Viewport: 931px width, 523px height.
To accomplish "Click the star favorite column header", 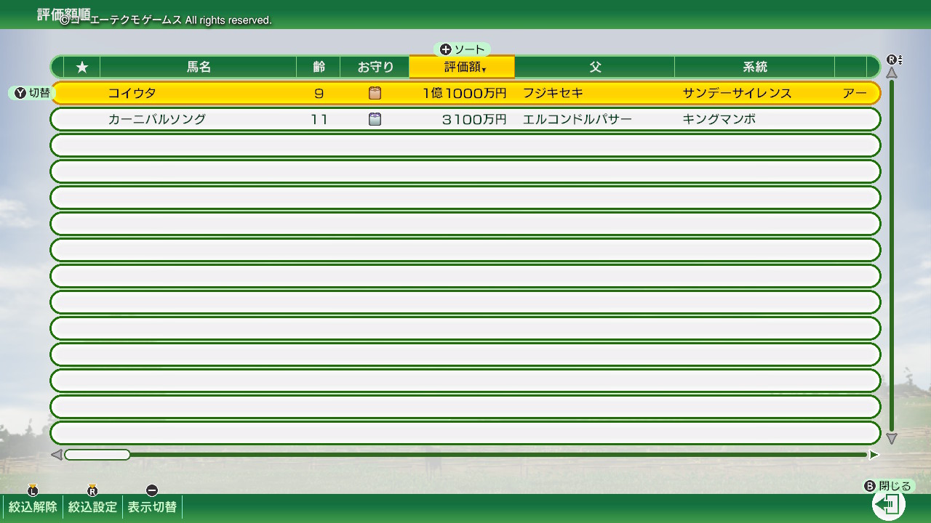I will click(82, 67).
